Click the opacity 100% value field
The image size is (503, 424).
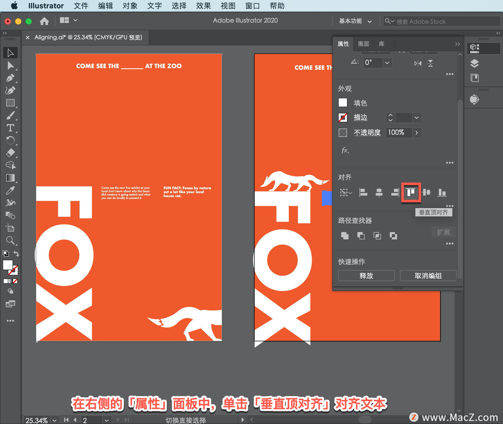coord(399,133)
